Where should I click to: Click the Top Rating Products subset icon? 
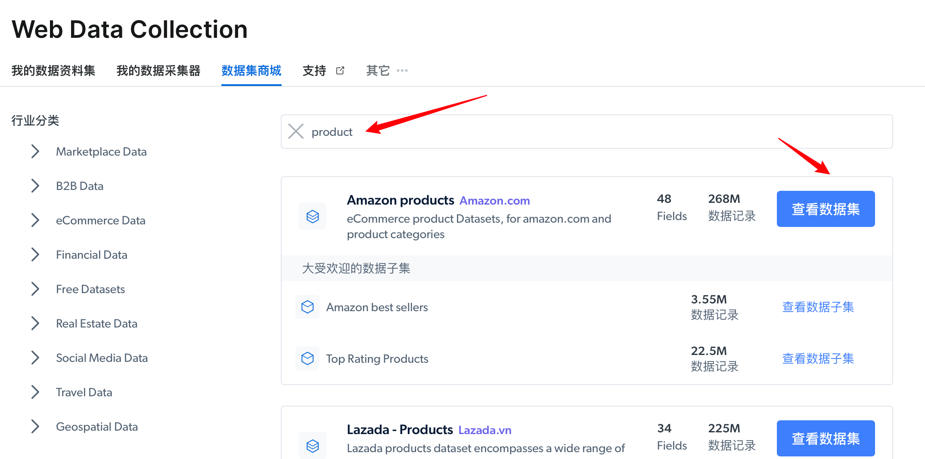point(307,358)
